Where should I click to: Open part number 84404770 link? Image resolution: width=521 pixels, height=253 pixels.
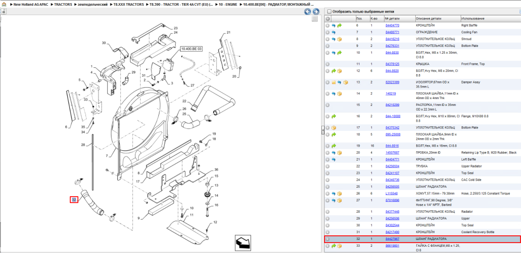[x=392, y=25]
